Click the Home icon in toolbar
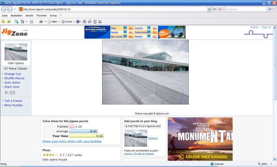 [x=22, y=21]
